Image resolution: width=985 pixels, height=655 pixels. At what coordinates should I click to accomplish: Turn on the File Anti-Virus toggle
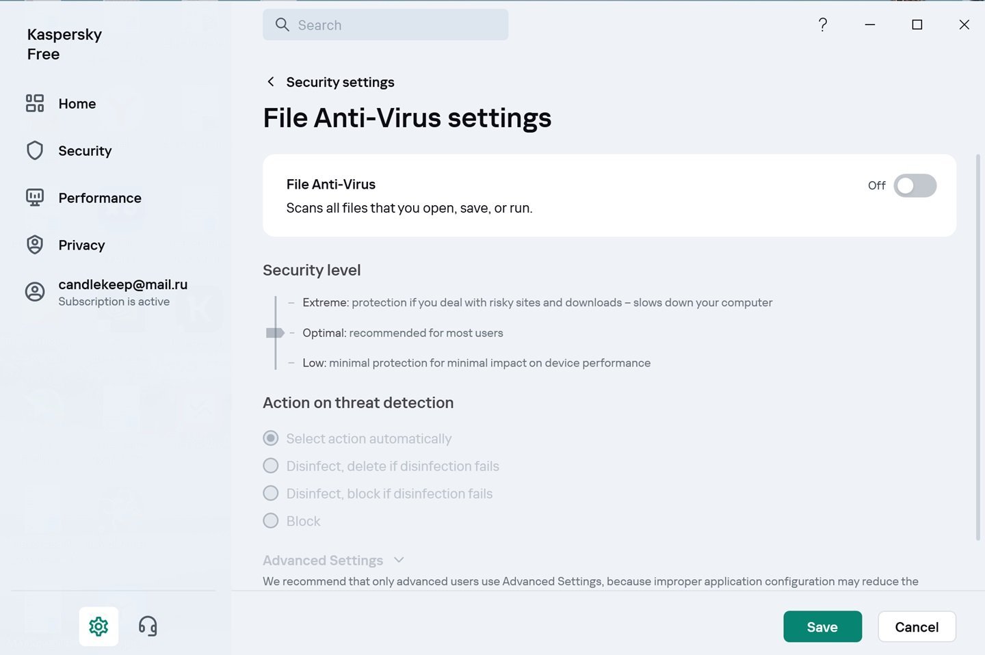[915, 185]
